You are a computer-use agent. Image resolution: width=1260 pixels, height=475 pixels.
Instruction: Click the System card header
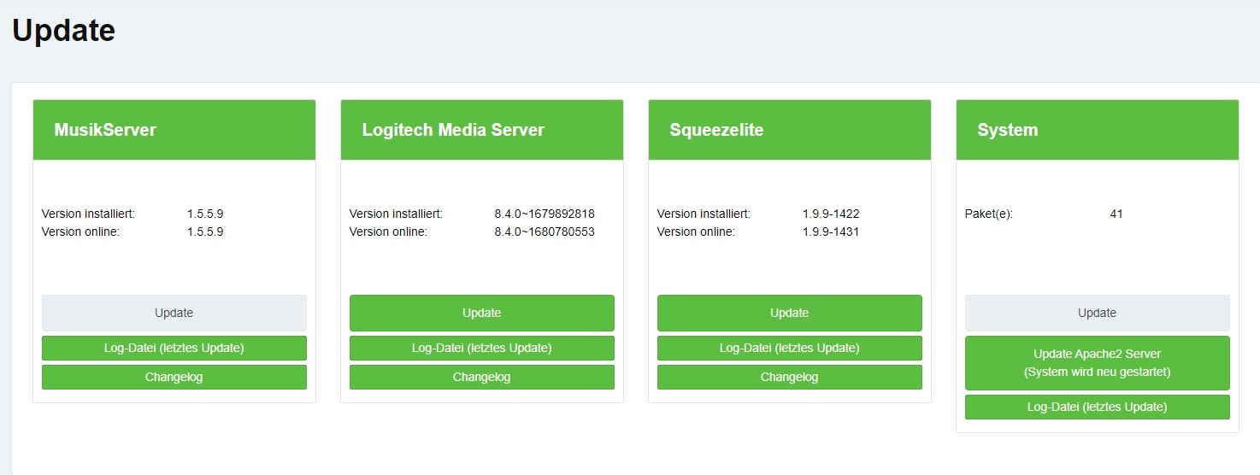1007,130
